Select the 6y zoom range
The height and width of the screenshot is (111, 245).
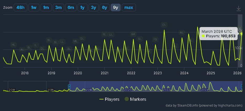coord(105,8)
